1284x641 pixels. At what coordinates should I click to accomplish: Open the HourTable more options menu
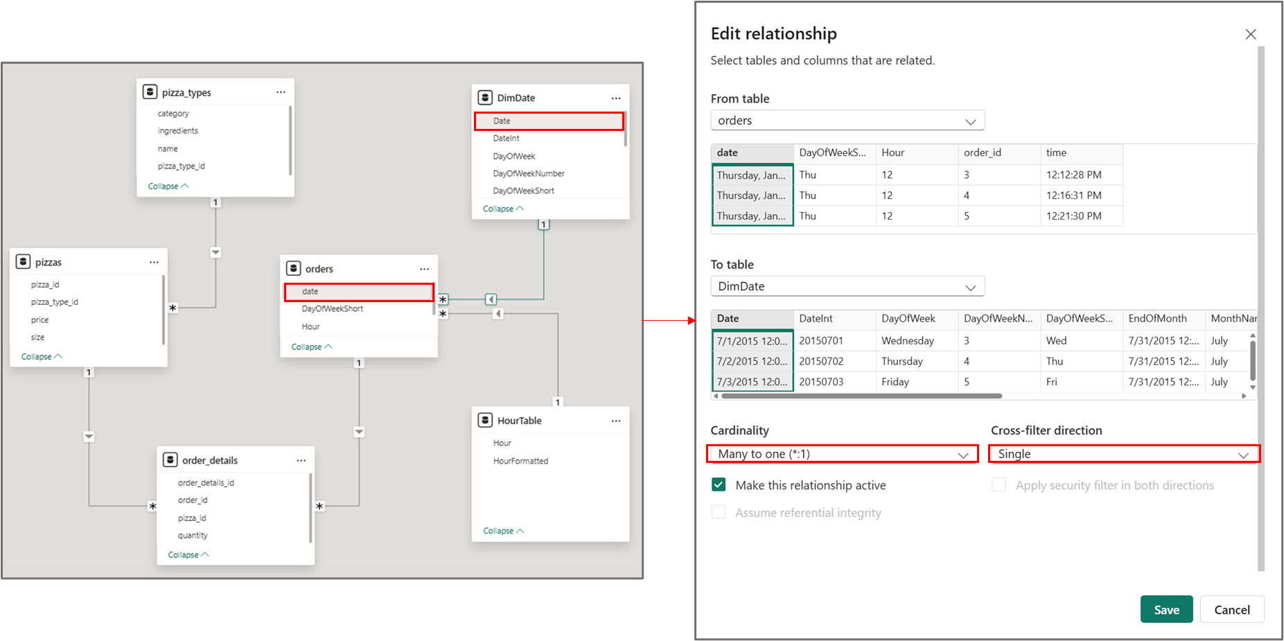click(x=616, y=421)
